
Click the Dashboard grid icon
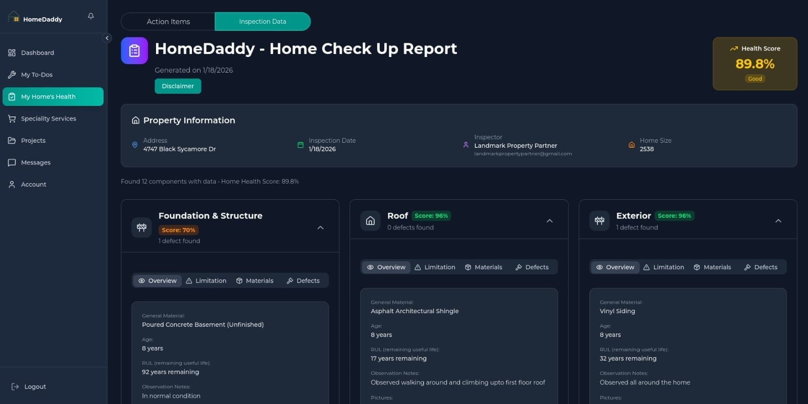(x=12, y=52)
